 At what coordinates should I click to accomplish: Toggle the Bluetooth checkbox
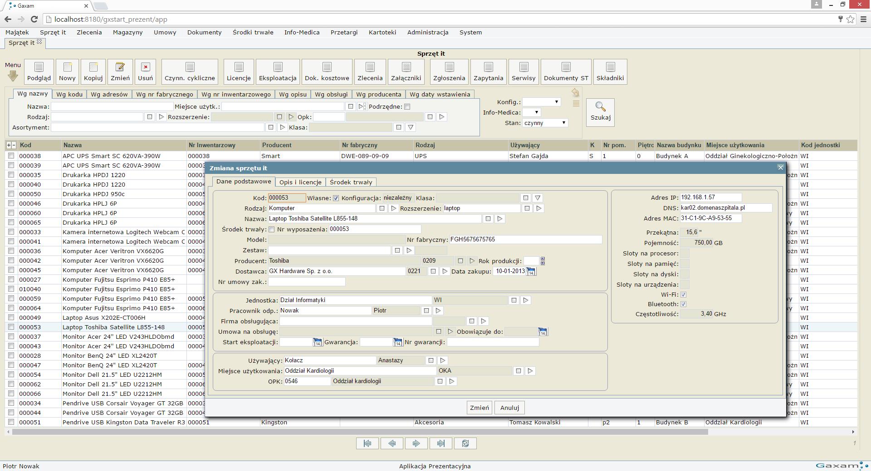click(x=683, y=304)
